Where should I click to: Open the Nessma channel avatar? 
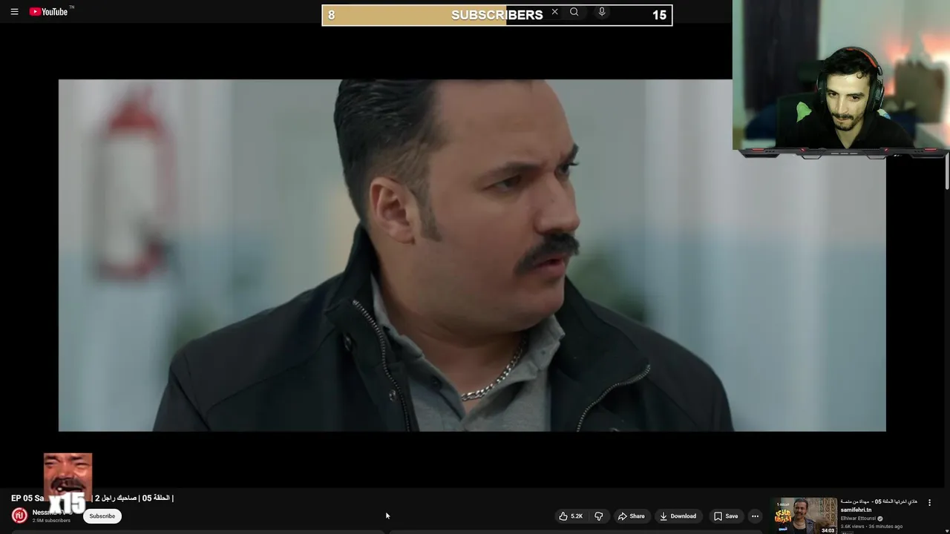(19, 515)
